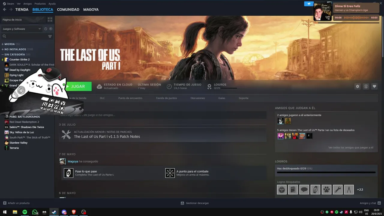Select Terraria in library

(14, 148)
